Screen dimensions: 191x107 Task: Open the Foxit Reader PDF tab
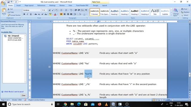pyautogui.click(x=82, y=5)
